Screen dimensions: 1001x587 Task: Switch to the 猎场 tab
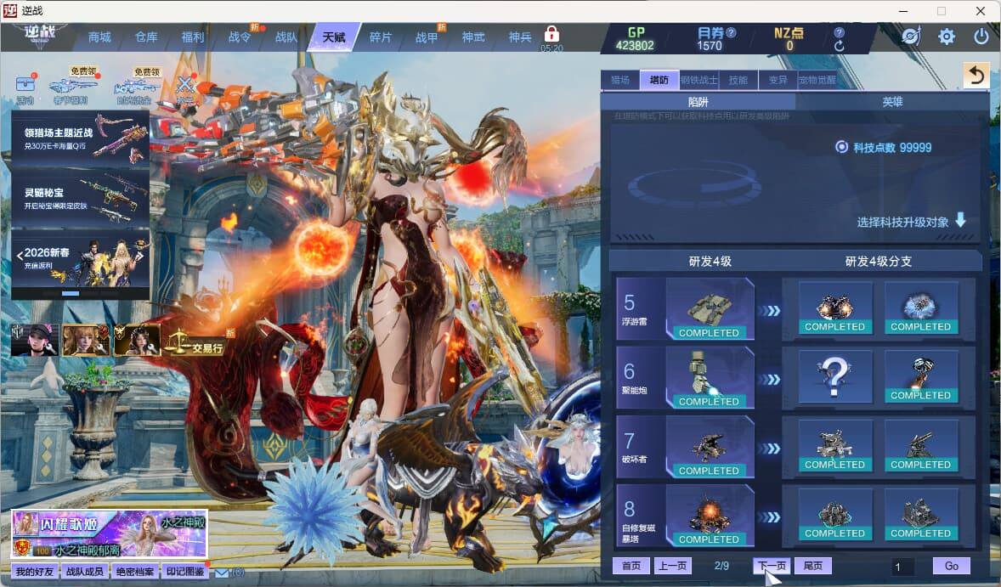(620, 80)
